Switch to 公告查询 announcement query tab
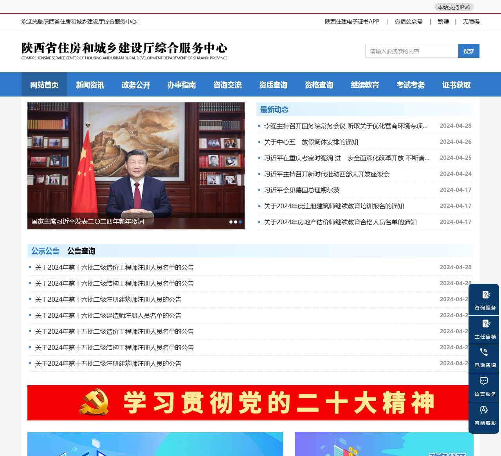The image size is (501, 456). tap(82, 251)
